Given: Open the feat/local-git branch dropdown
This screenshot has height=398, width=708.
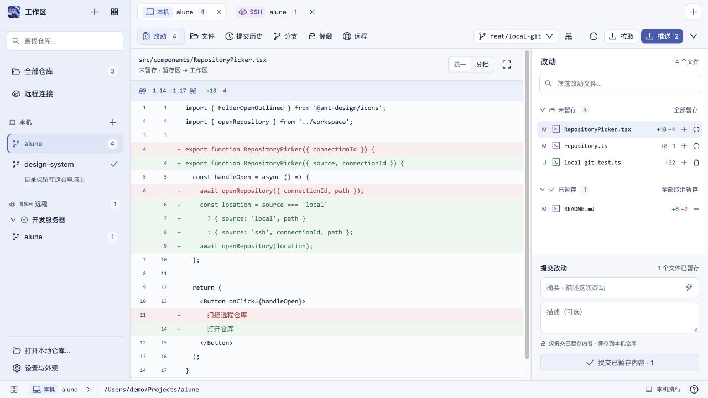Looking at the screenshot, I should tap(516, 36).
